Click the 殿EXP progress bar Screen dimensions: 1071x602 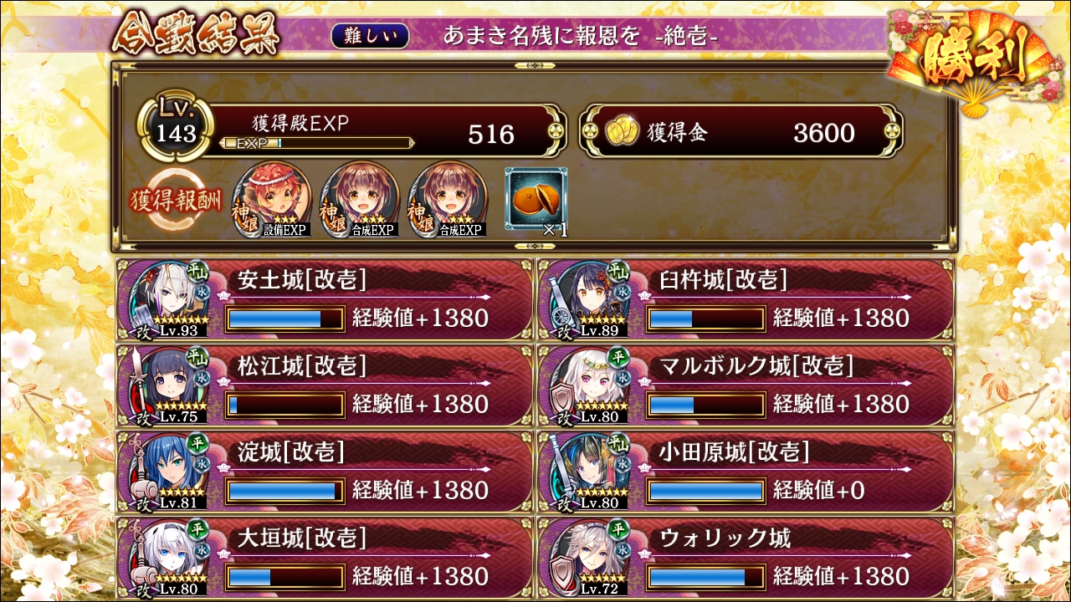point(316,143)
